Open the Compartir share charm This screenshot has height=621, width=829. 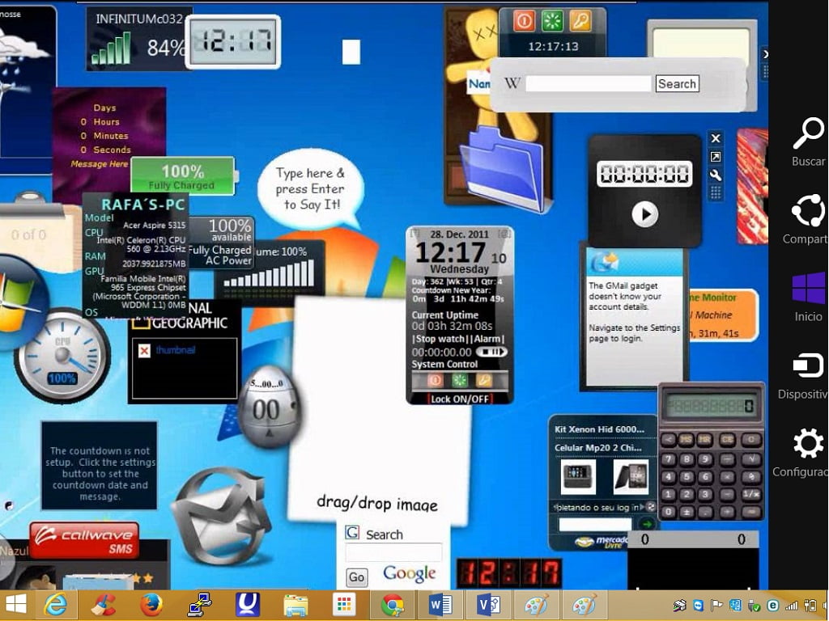pos(808,212)
